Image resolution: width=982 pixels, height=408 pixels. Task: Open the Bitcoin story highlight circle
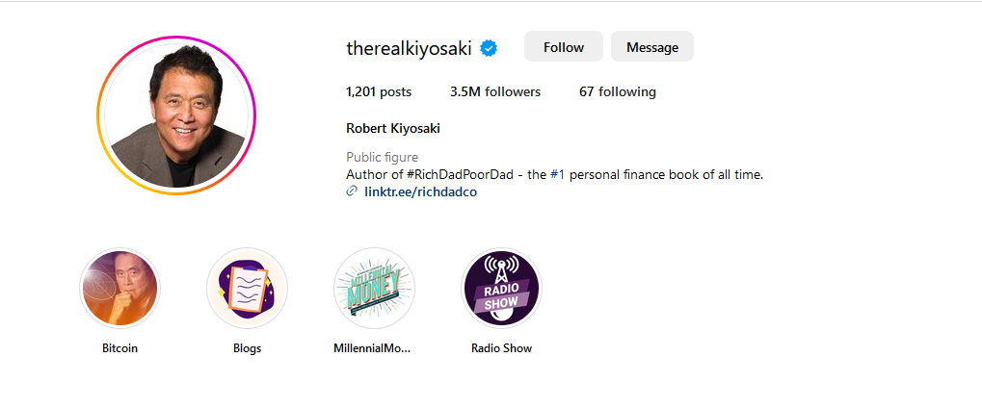tap(119, 289)
